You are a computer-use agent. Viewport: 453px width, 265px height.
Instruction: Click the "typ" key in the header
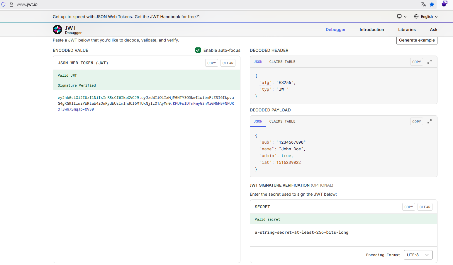pyautogui.click(x=266, y=89)
